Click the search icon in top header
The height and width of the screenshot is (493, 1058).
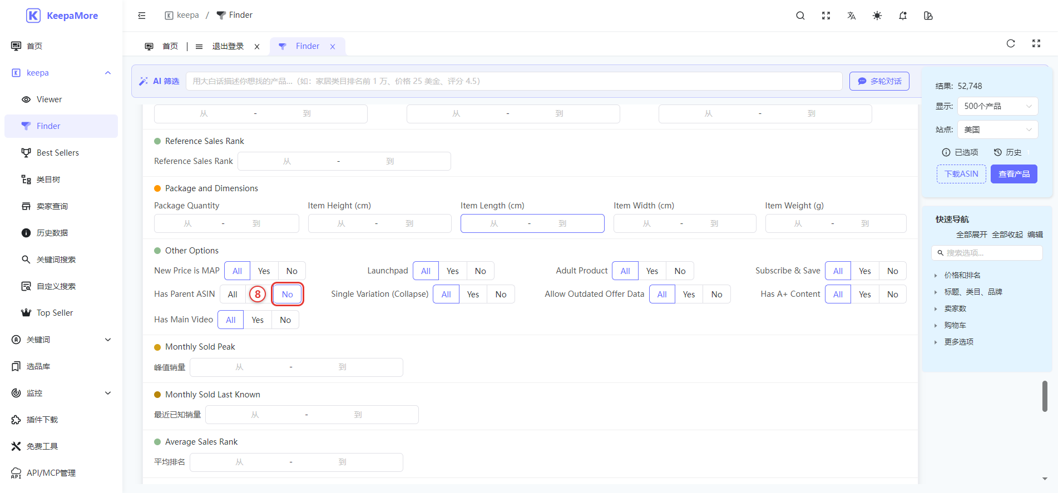pos(800,16)
